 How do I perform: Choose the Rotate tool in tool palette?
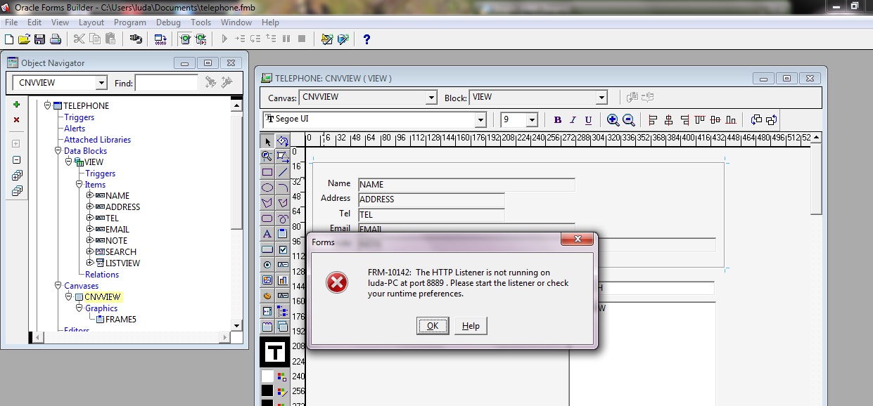pyautogui.click(x=283, y=141)
